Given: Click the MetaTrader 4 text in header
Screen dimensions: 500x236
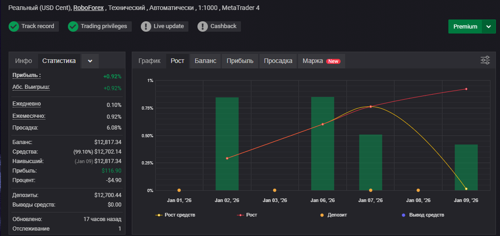Looking at the screenshot, I should [240, 8].
